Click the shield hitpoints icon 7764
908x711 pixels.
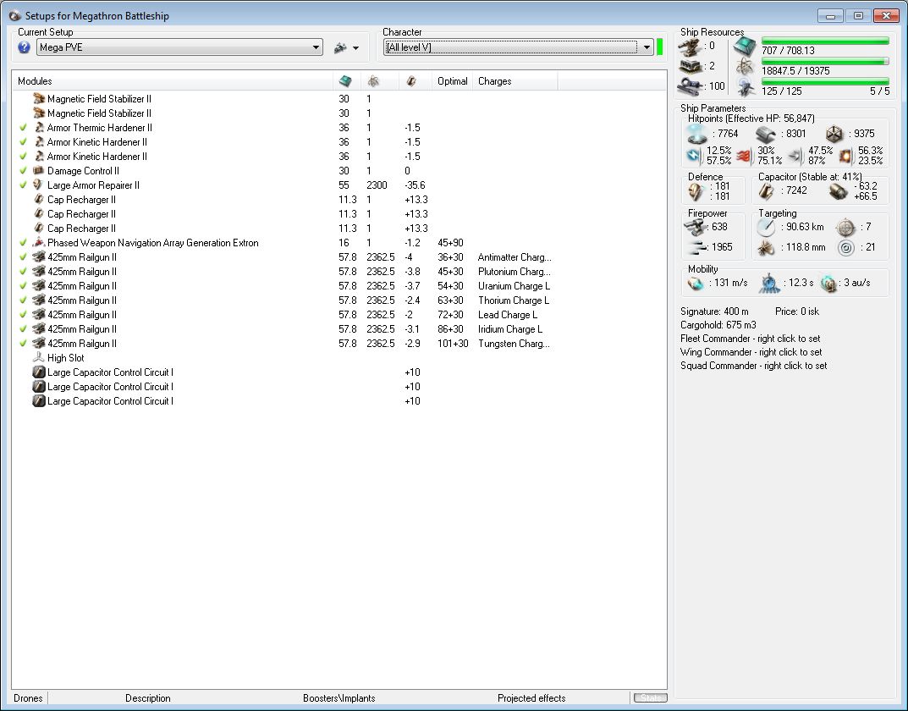[696, 135]
